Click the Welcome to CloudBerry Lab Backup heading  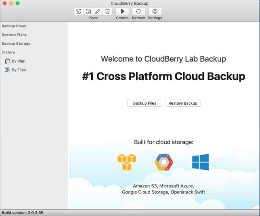[x=164, y=59]
